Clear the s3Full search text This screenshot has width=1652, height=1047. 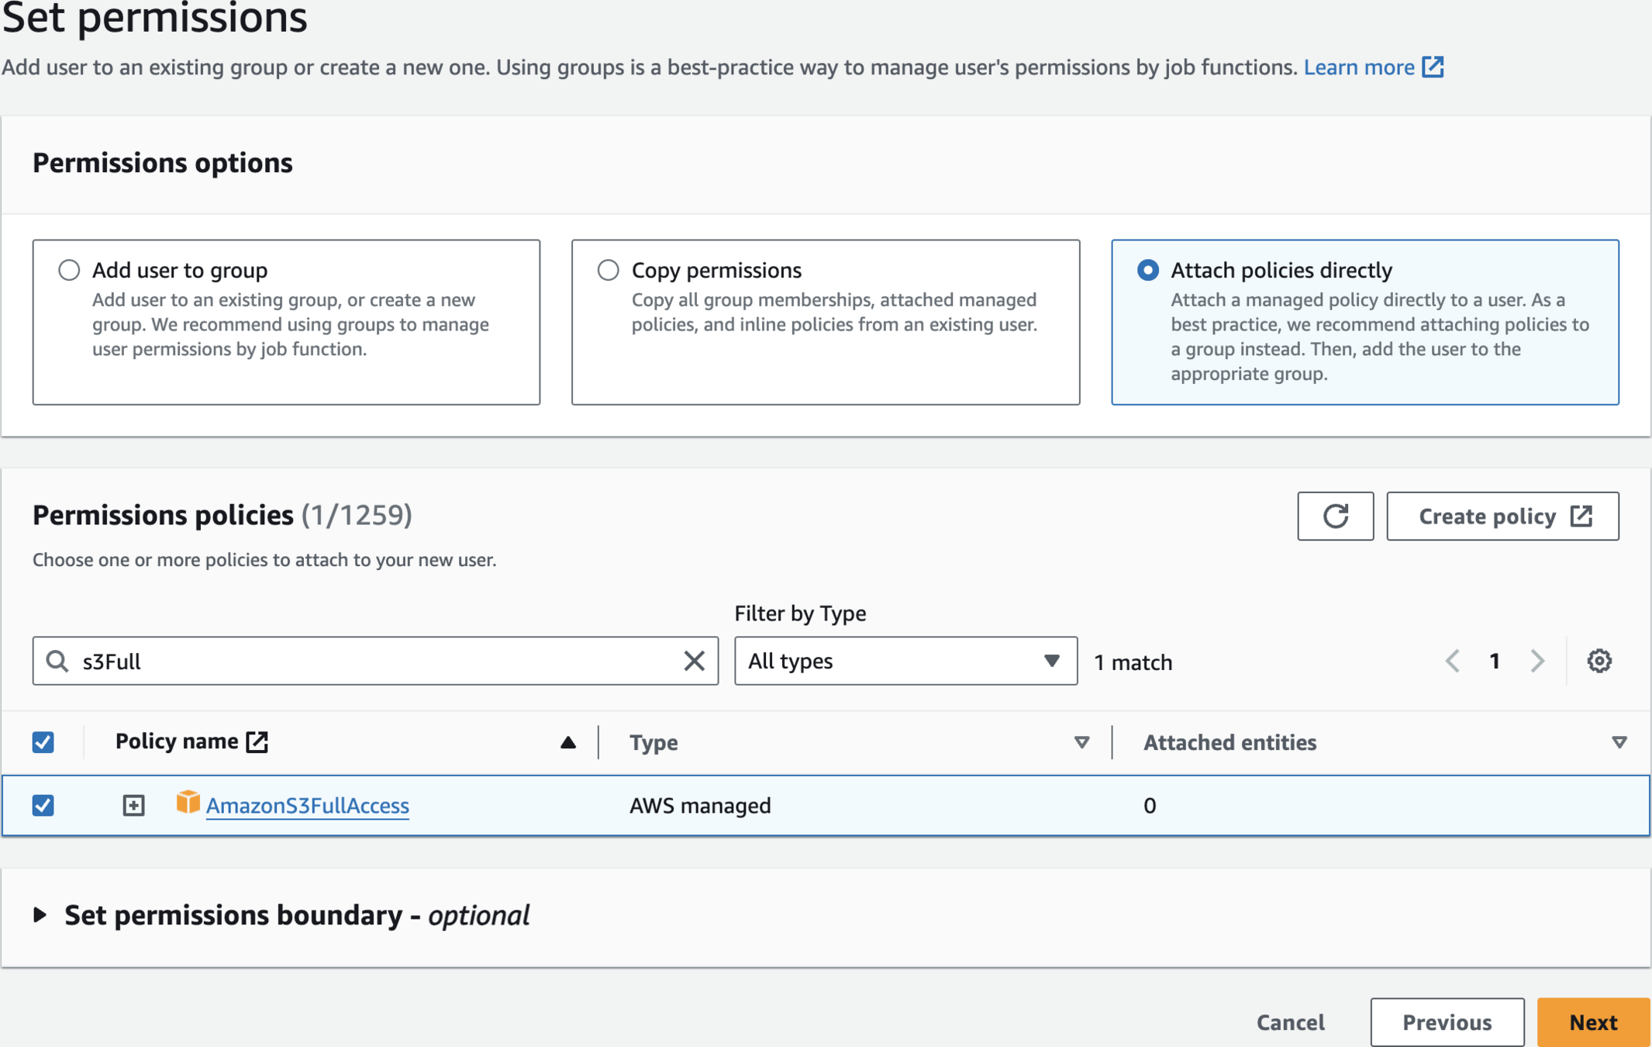[x=694, y=661]
